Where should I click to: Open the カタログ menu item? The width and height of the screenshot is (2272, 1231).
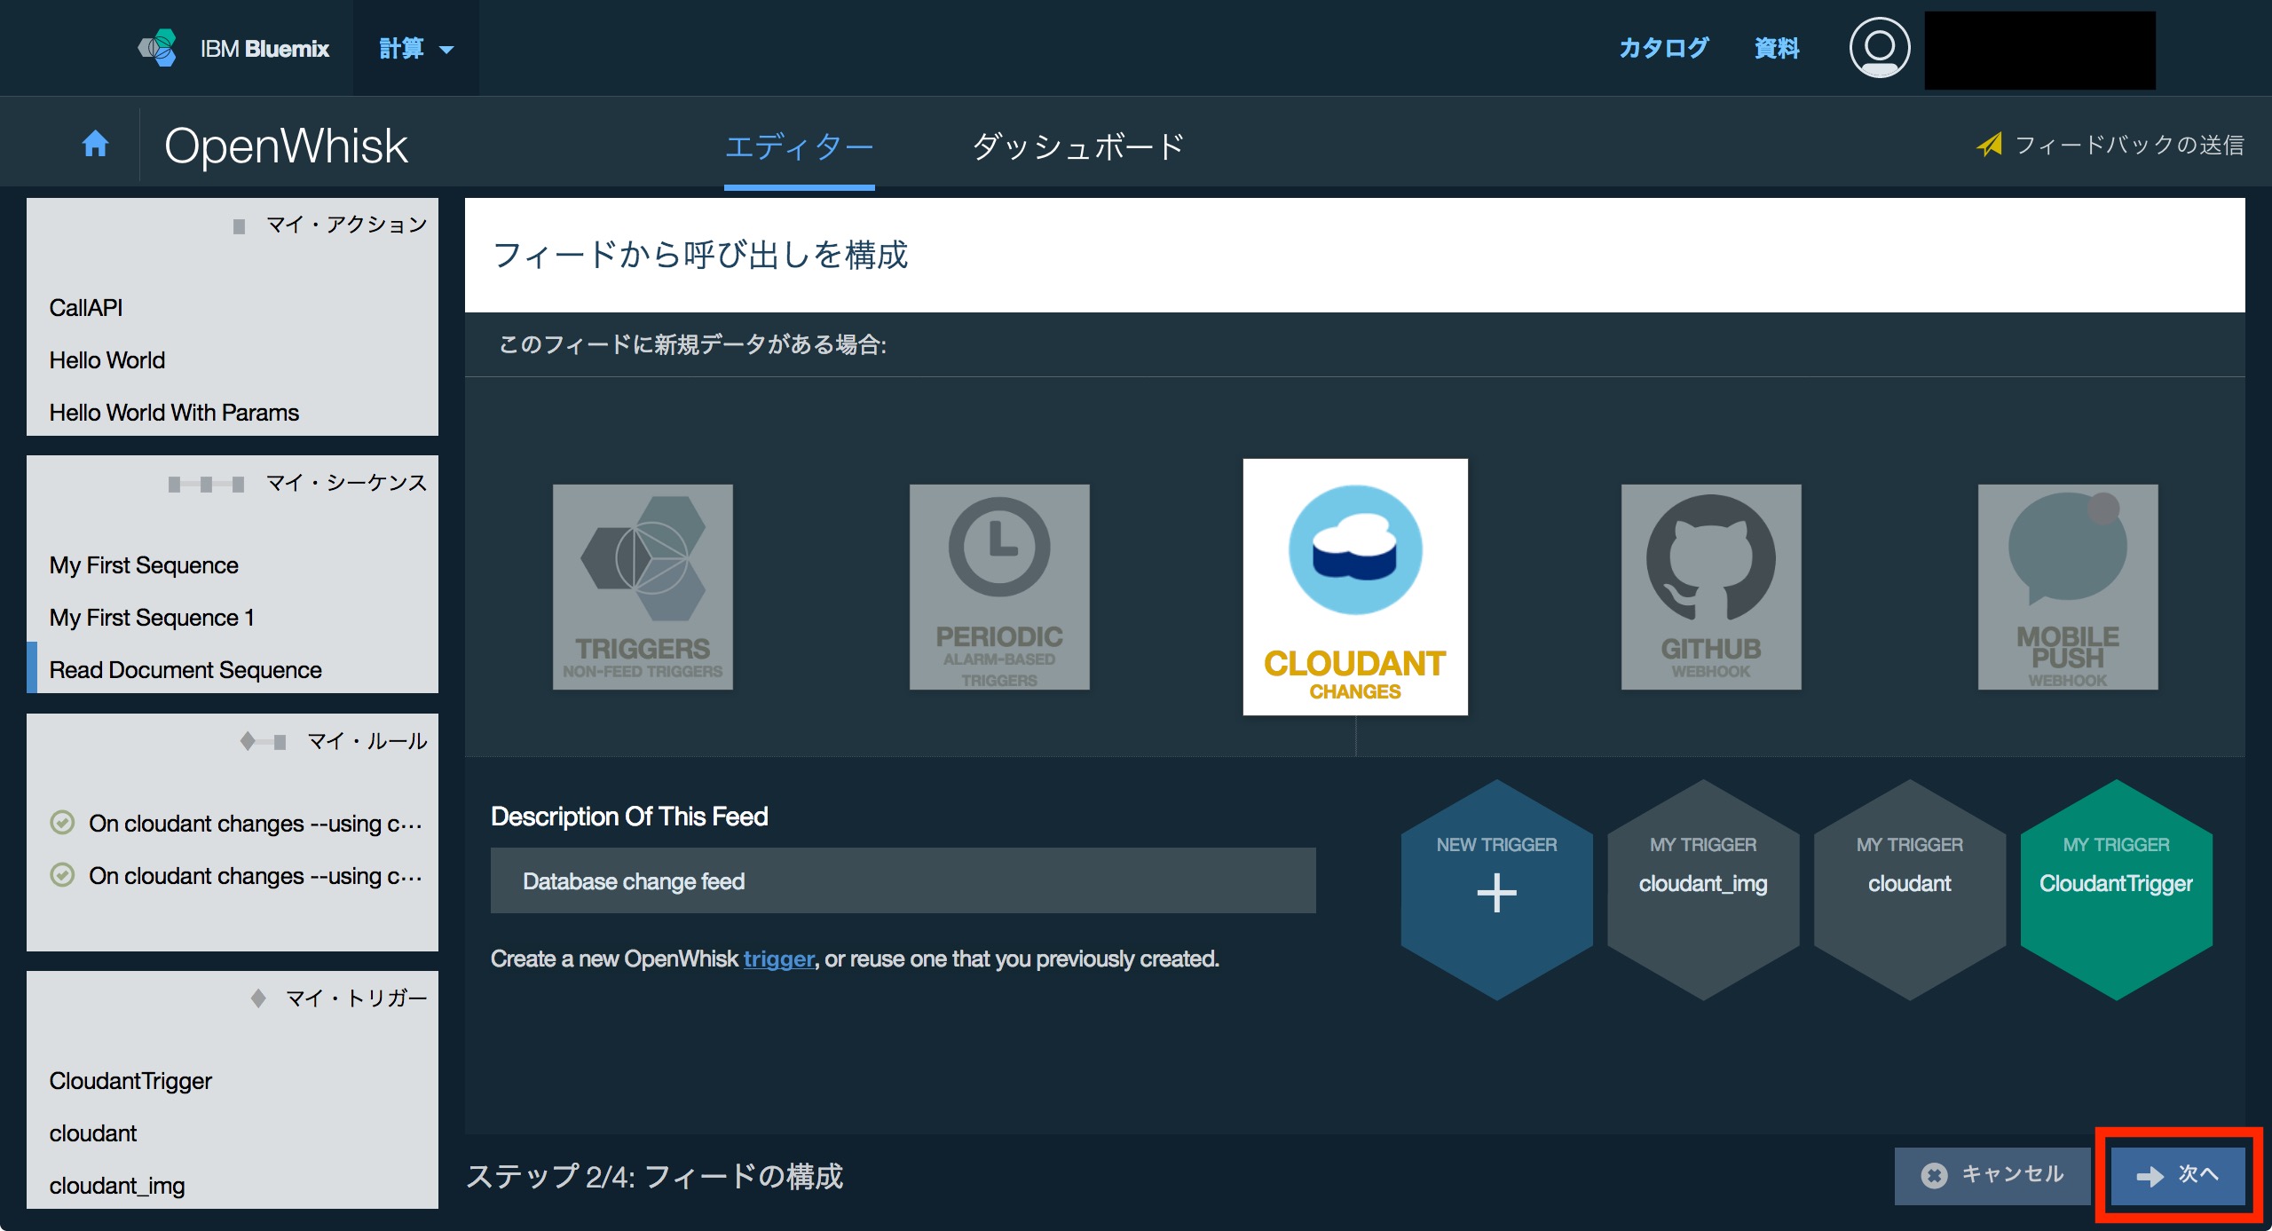click(x=1663, y=48)
